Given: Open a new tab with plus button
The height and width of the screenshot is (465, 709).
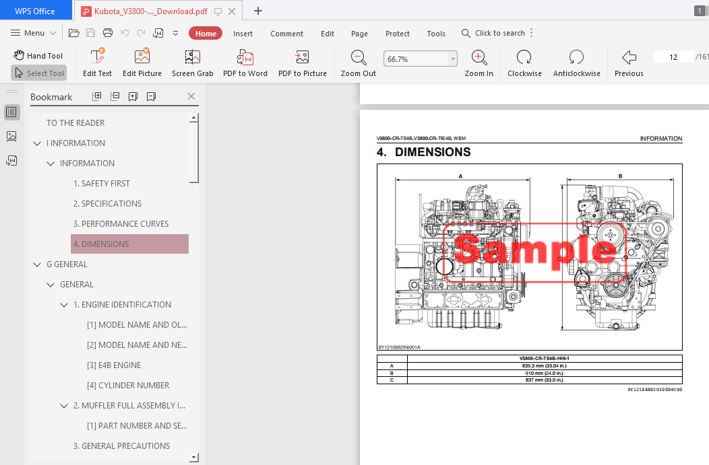Looking at the screenshot, I should click(x=257, y=11).
